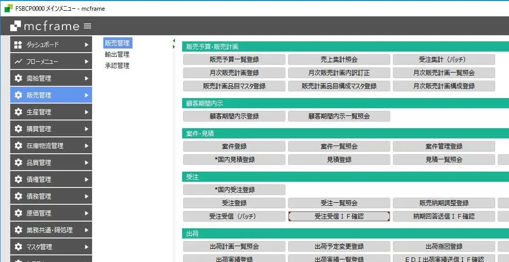The height and width of the screenshot is (262, 509).
Task: Click the gear icon beside 生産管理
Action: point(18,112)
